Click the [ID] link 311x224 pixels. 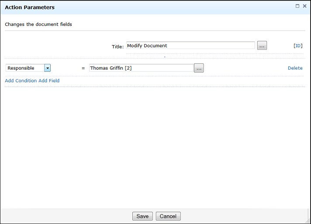(298, 45)
